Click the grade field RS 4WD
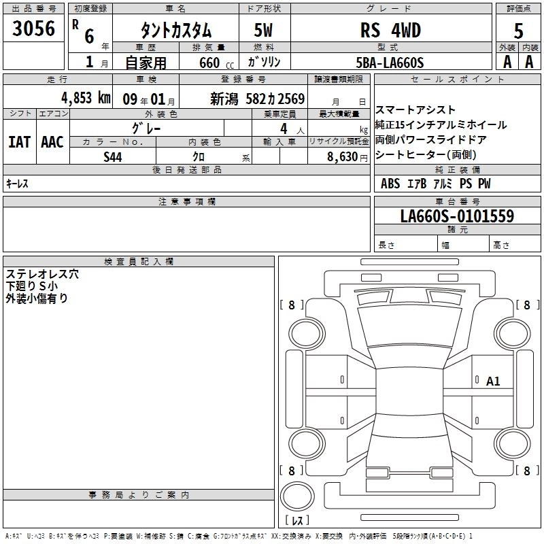 [x=390, y=31]
